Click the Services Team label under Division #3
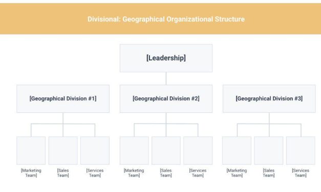This screenshot has width=321, height=192. 301,173
